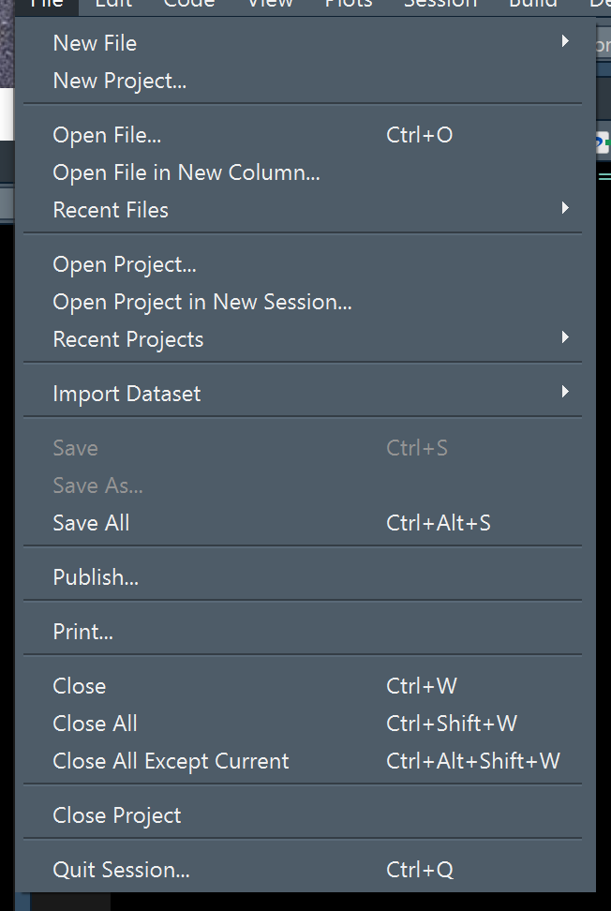Start a New Project
The width and height of the screenshot is (611, 911).
point(119,81)
